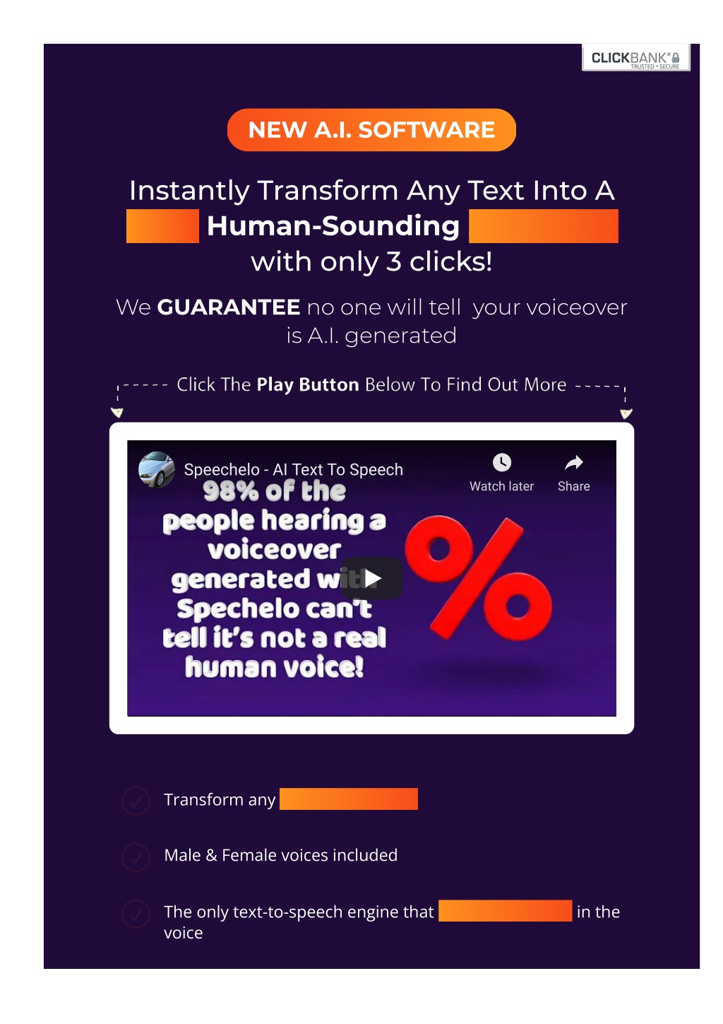723x1024 pixels.
Task: Click the Watch later clock icon
Action: click(x=502, y=463)
